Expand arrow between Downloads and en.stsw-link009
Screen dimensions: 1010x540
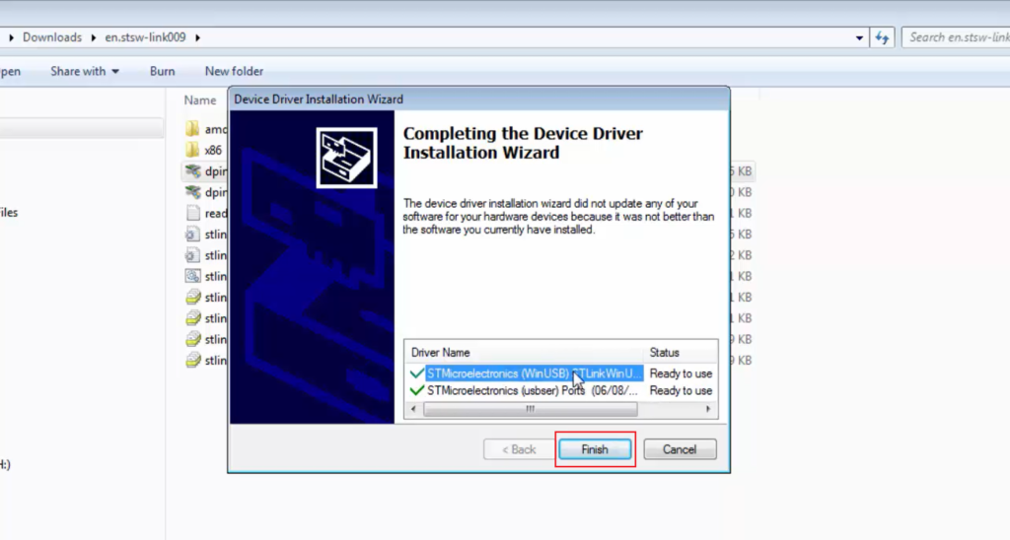pos(94,37)
